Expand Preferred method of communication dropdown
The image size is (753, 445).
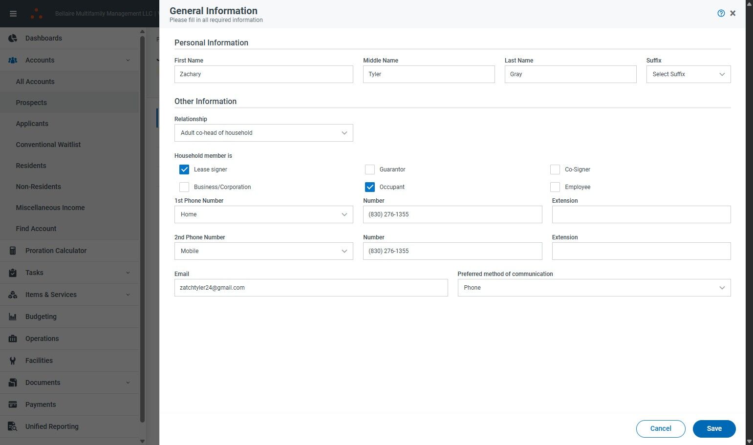594,288
